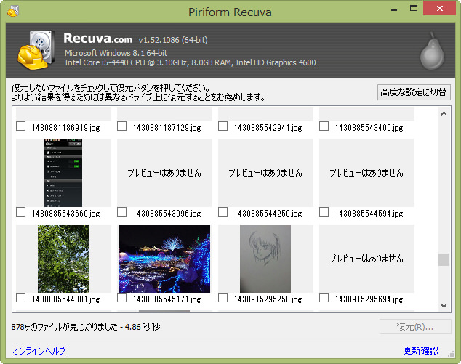
Task: Click the scroll down arrow of file list
Action: pos(444,306)
